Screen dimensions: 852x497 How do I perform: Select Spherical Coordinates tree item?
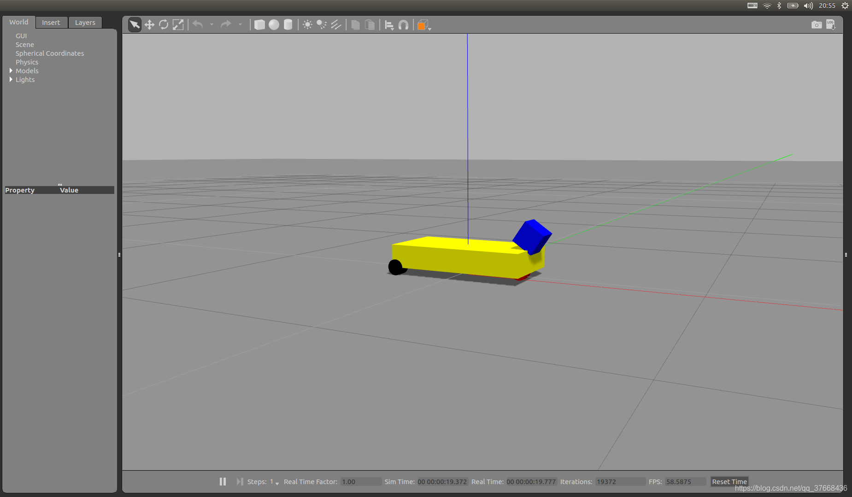click(50, 53)
